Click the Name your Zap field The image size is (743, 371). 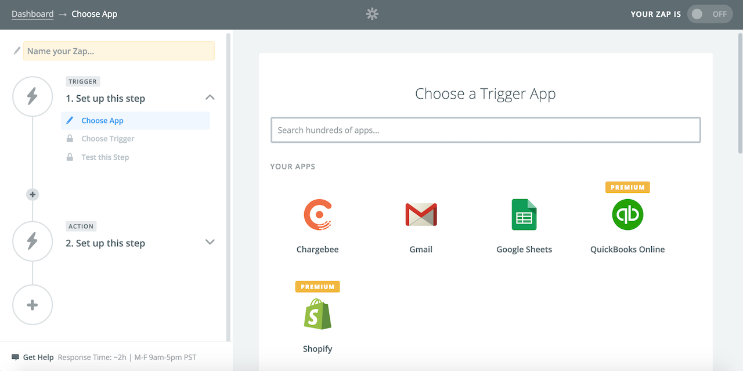[x=119, y=51]
